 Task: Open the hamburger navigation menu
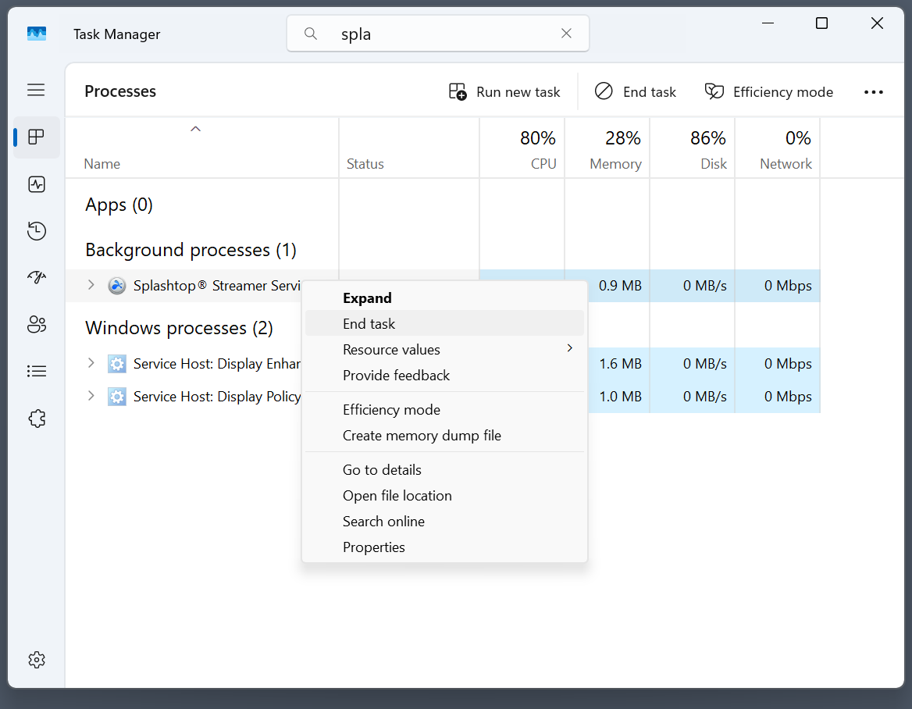pyautogui.click(x=36, y=91)
